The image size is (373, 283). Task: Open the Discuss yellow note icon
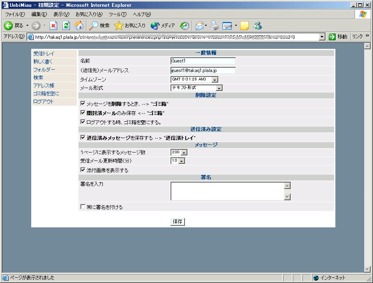245,26
